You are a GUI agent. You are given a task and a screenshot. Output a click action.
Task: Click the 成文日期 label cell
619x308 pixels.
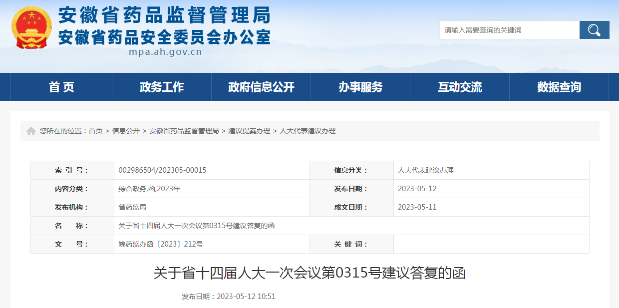[351, 207]
